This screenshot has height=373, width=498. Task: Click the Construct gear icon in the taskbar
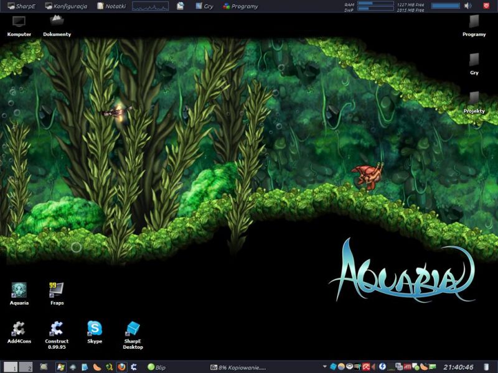point(134,367)
